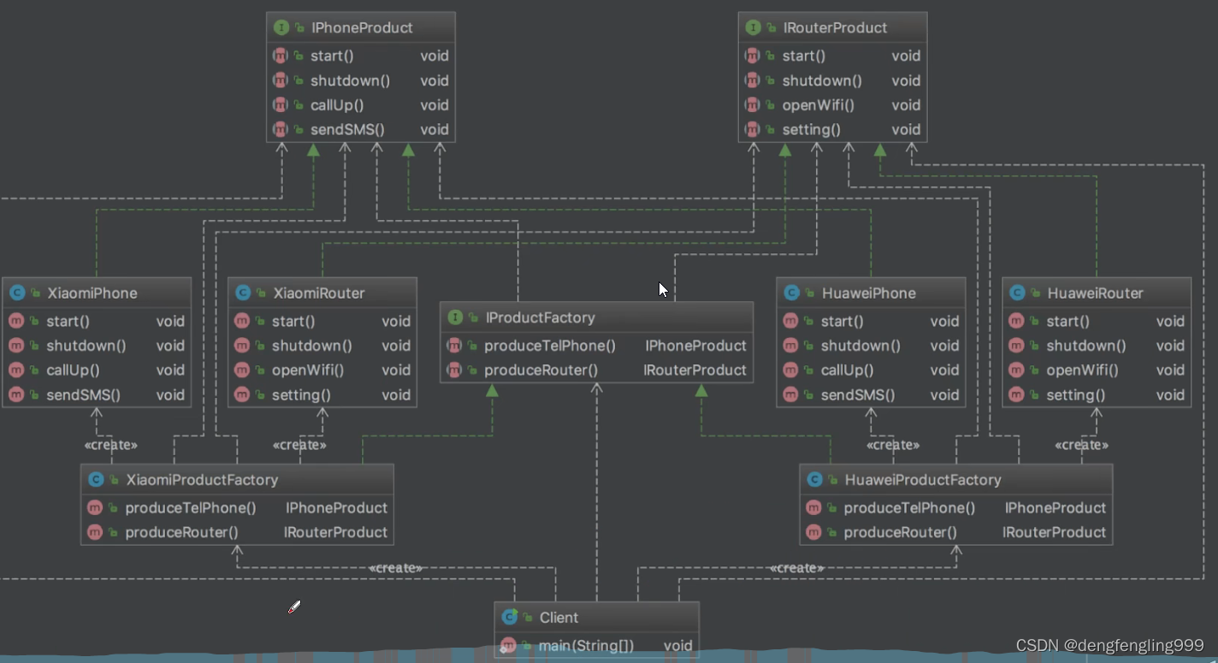Select the Client node title
This screenshot has height=663, width=1218.
point(559,618)
